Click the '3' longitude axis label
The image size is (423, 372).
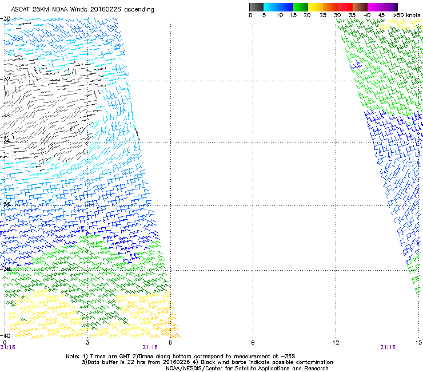click(x=87, y=343)
